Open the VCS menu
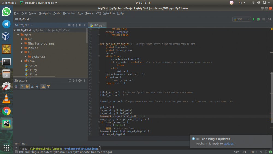Screen dimensions: 273x154 tap(98, 13)
